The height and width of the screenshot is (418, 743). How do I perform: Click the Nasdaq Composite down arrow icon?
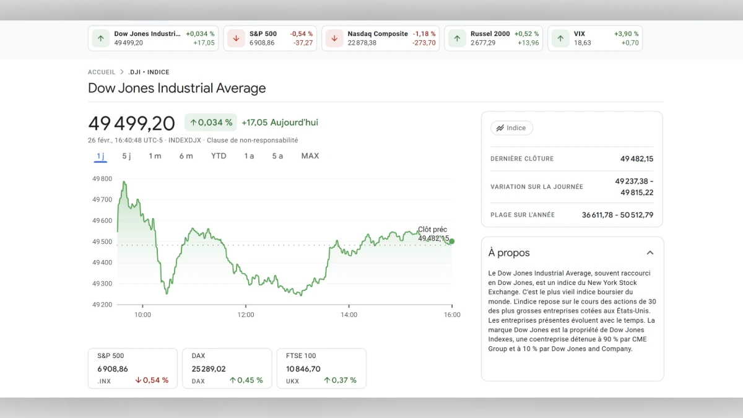click(334, 38)
